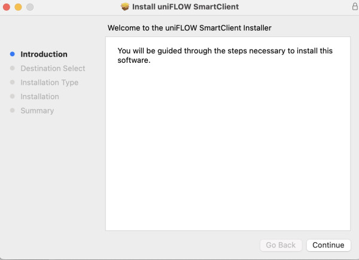Click the gray bullet beside Summary
Viewport: 359px width, 260px height.
click(x=13, y=111)
